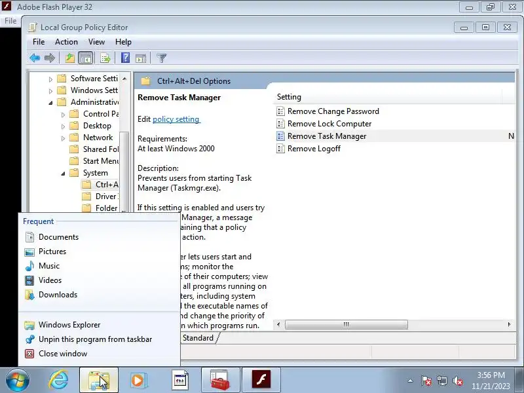
Task: Open the File menu in Policy Editor
Action: click(x=39, y=42)
